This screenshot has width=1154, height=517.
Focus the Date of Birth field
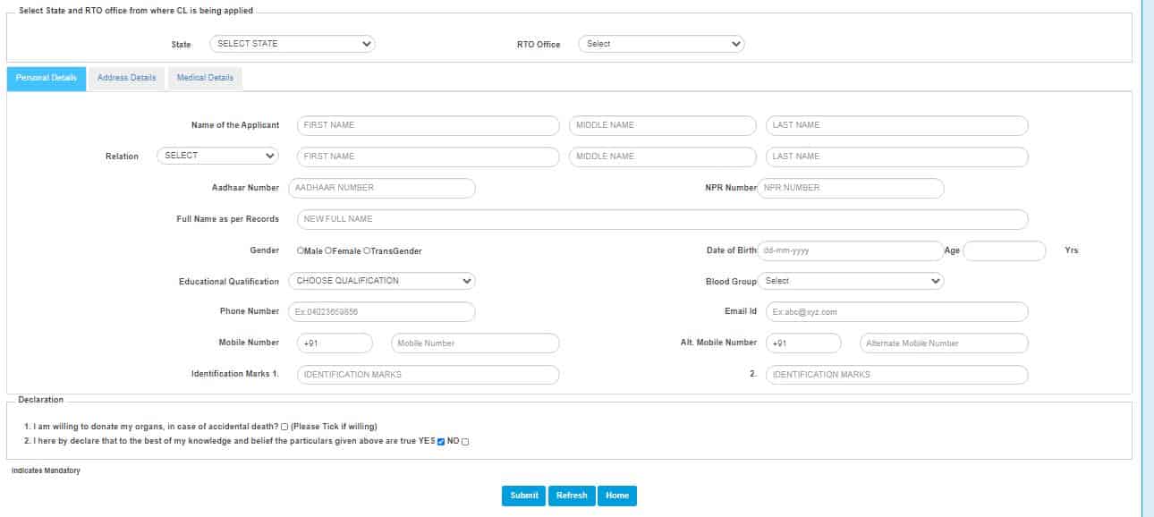coord(850,250)
